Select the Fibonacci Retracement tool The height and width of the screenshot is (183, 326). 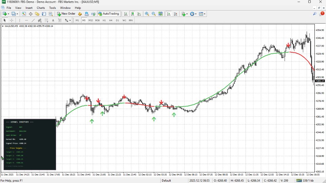(x=47, y=20)
